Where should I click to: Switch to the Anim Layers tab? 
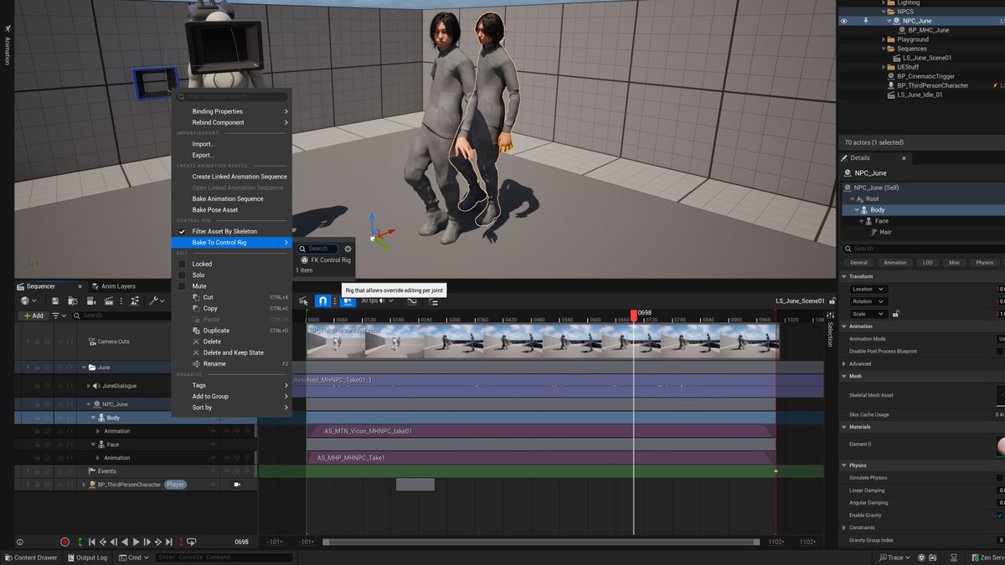112,286
